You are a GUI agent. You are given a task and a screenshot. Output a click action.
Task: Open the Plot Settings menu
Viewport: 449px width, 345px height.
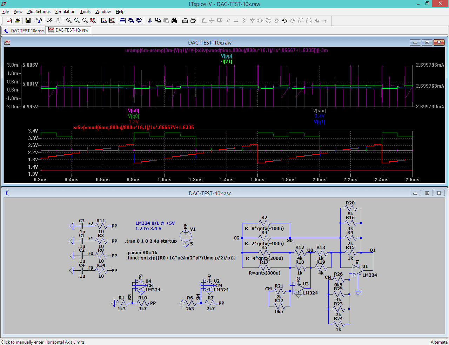(x=39, y=12)
